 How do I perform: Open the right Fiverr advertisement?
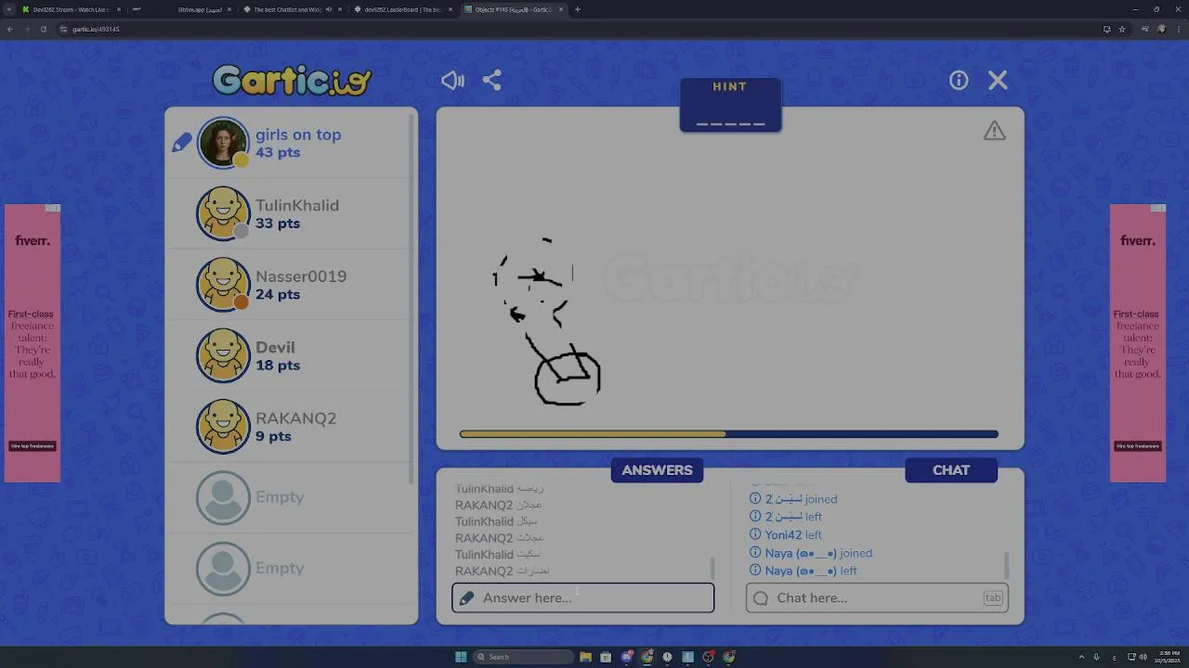click(1138, 343)
